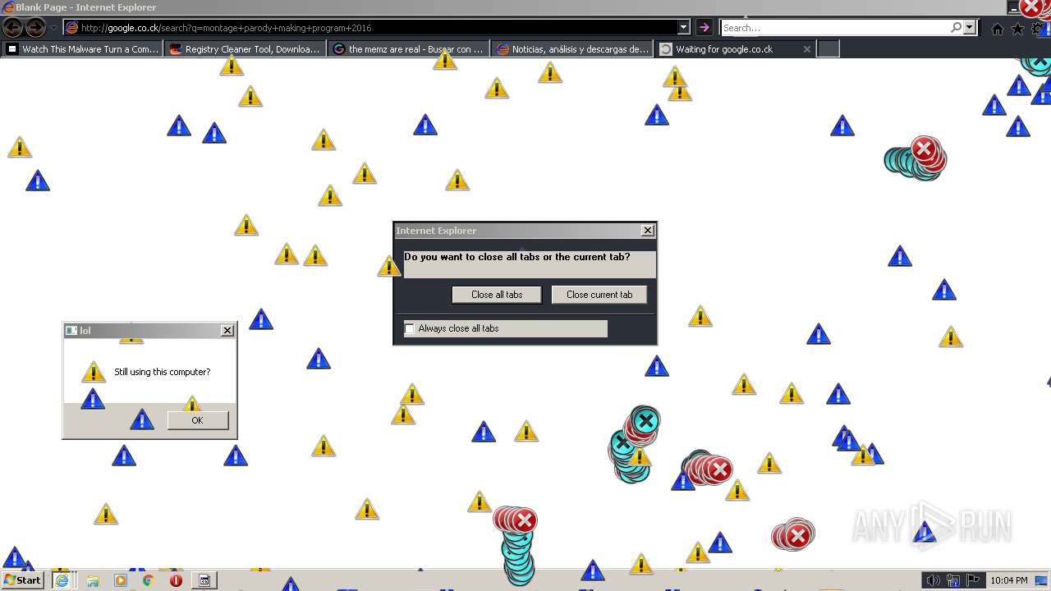The image size is (1051, 591).
Task: Close the Internet Explorer tabs dialog
Action: pyautogui.click(x=648, y=231)
